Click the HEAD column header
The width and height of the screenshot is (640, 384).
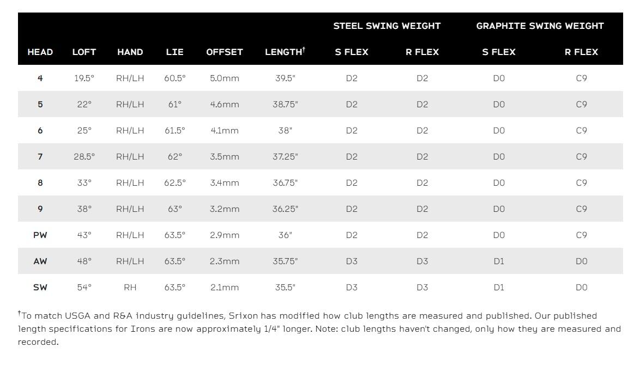pyautogui.click(x=40, y=52)
